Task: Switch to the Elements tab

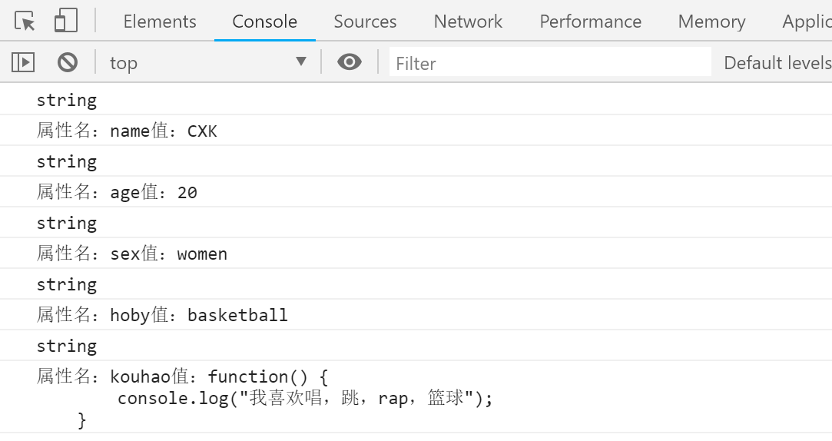Action: (x=160, y=22)
